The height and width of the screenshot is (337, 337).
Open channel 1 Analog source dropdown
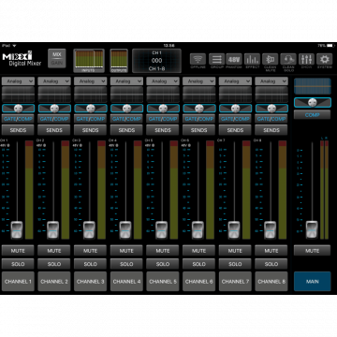(18, 81)
